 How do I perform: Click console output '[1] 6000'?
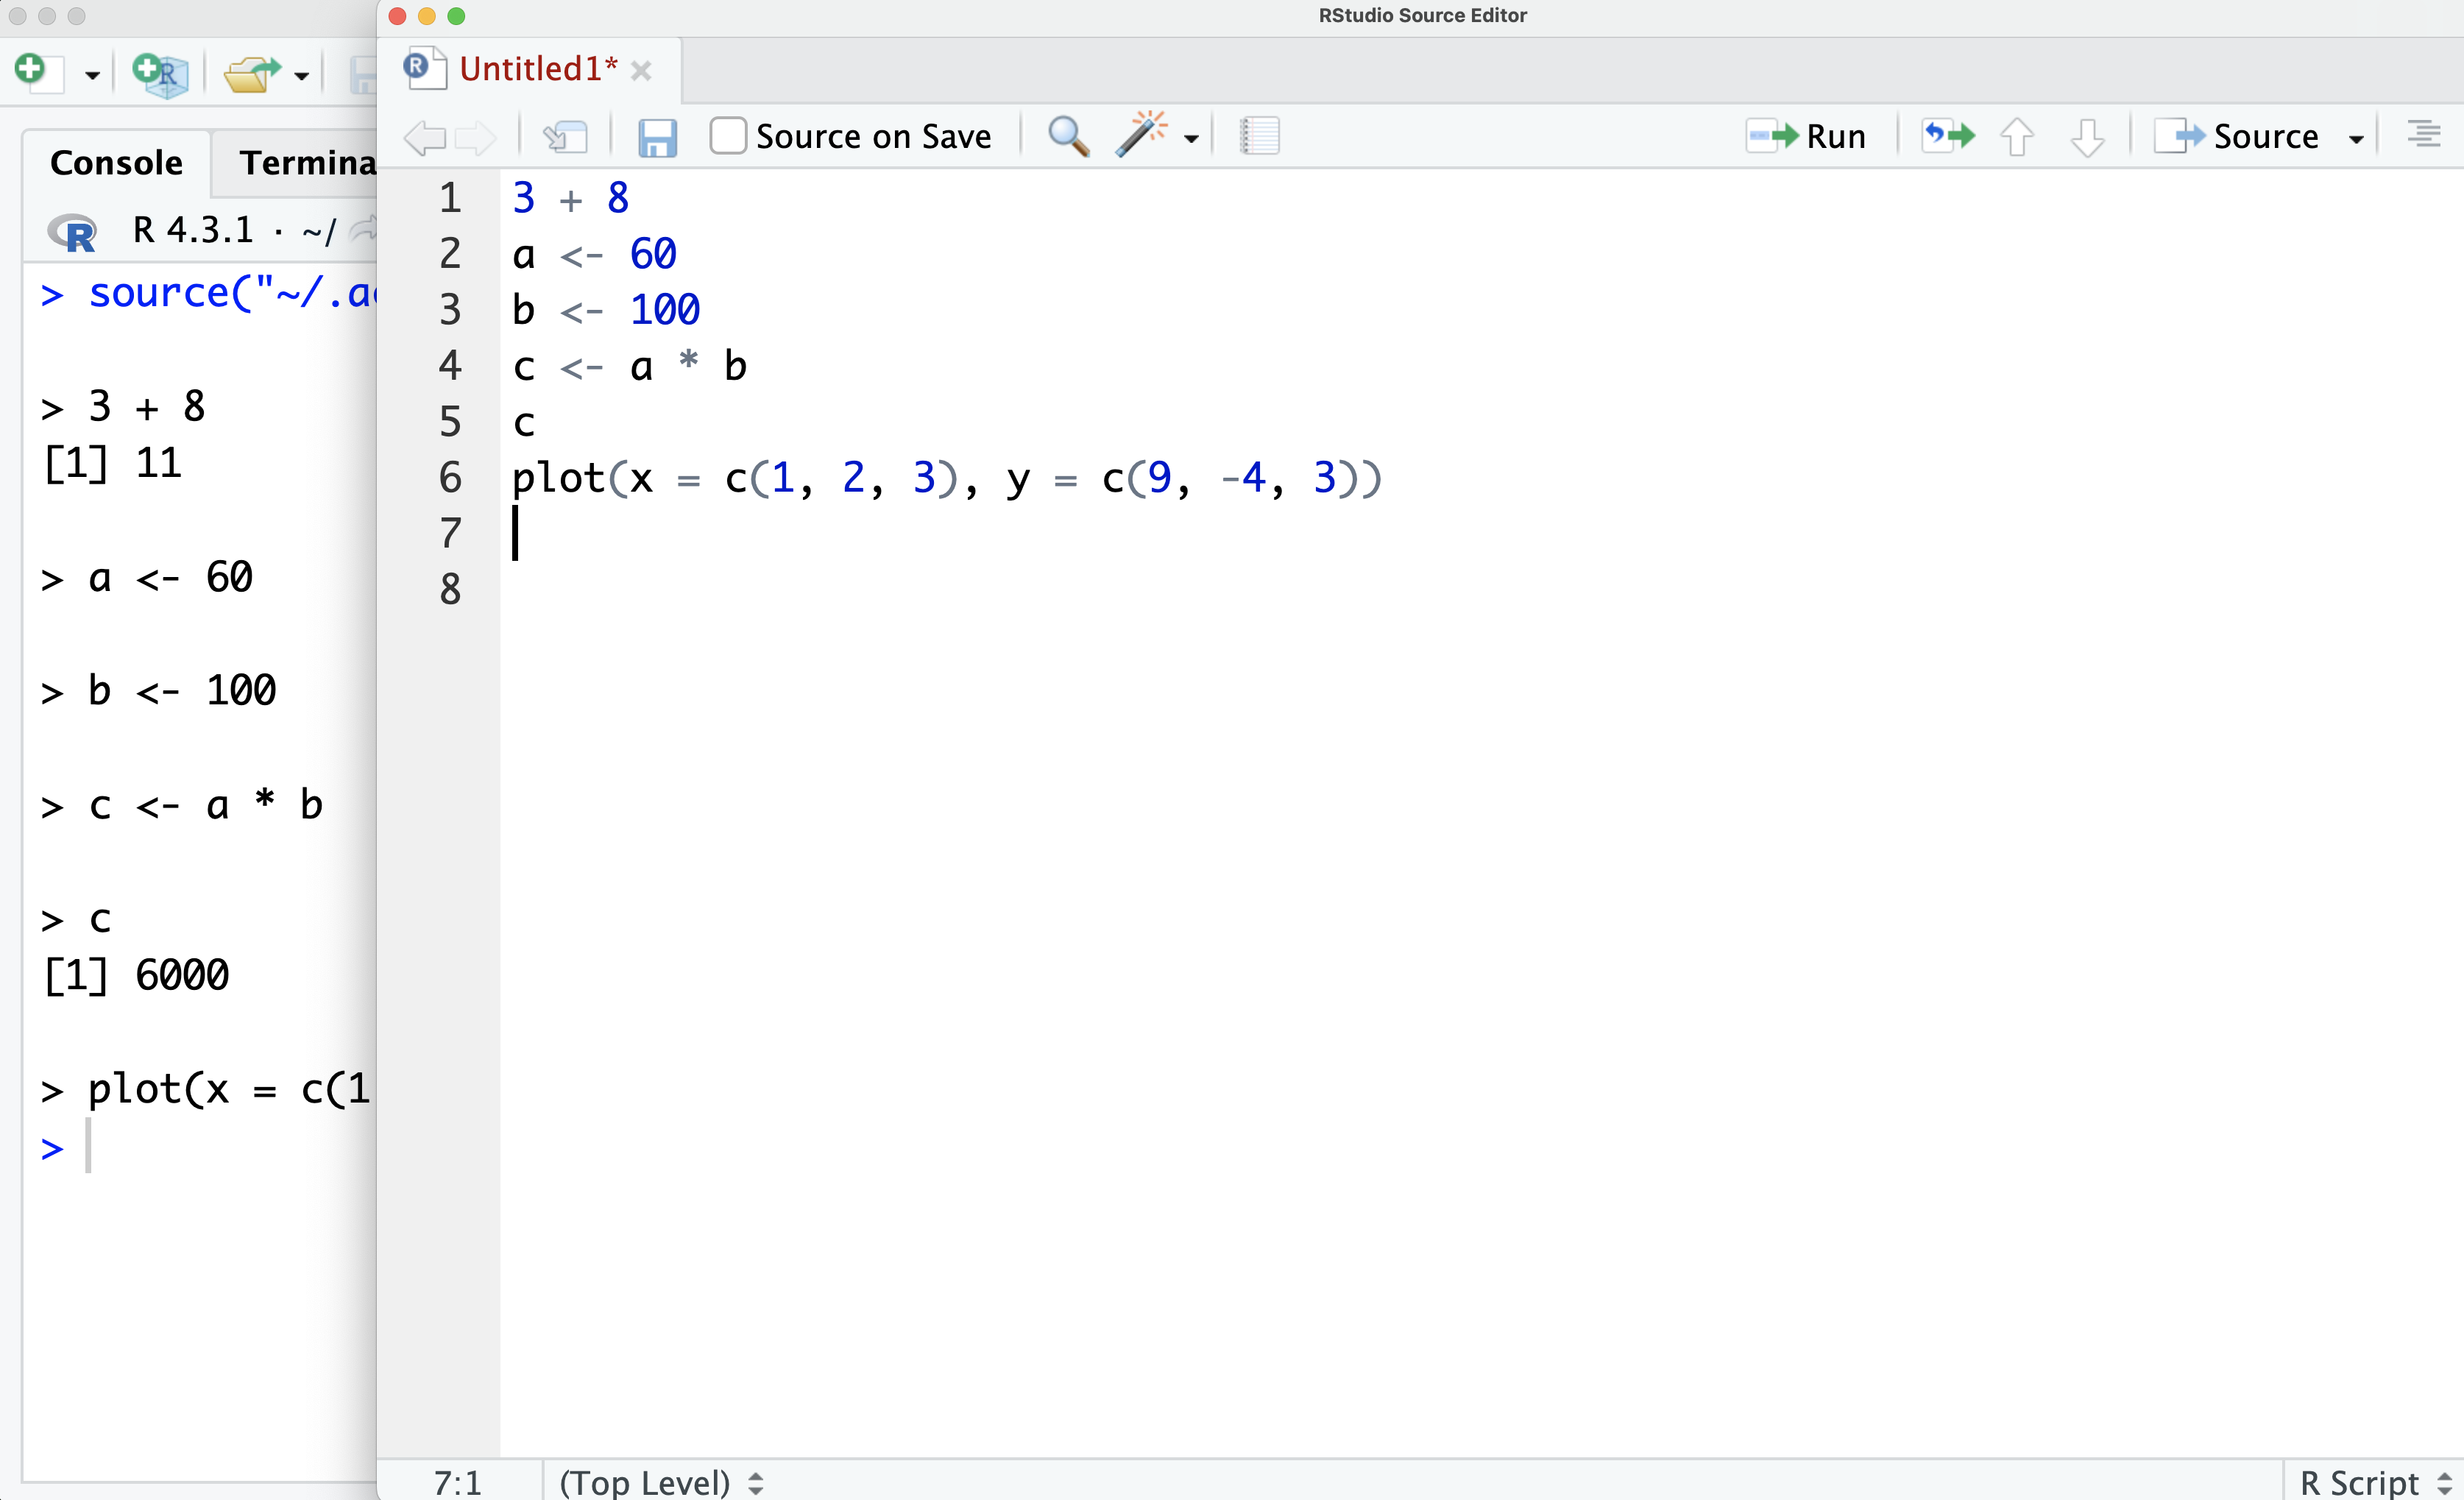pyautogui.click(x=137, y=975)
